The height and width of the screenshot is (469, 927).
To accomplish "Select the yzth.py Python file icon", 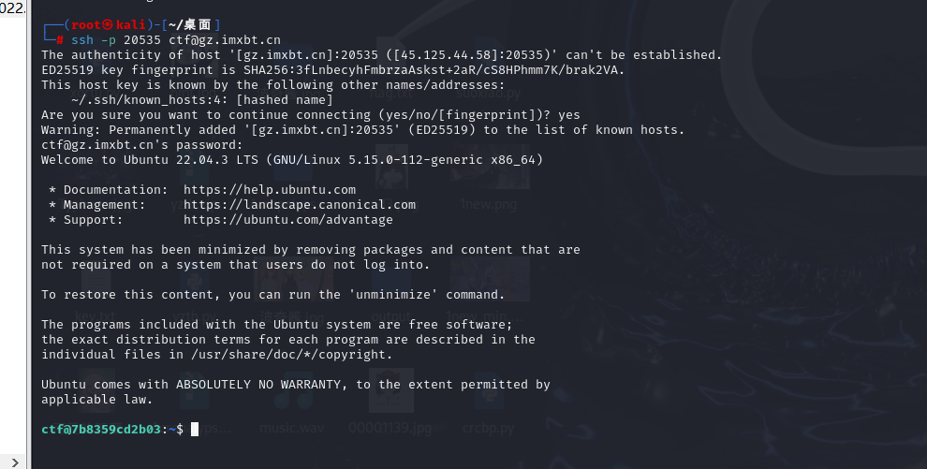I will tap(195, 289).
